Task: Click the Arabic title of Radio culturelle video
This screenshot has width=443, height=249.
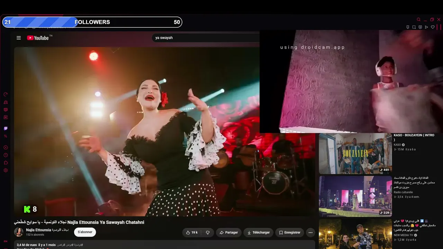Action: [x=414, y=182]
